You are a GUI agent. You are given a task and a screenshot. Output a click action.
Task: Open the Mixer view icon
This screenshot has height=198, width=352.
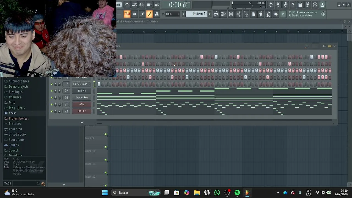coord(238,14)
